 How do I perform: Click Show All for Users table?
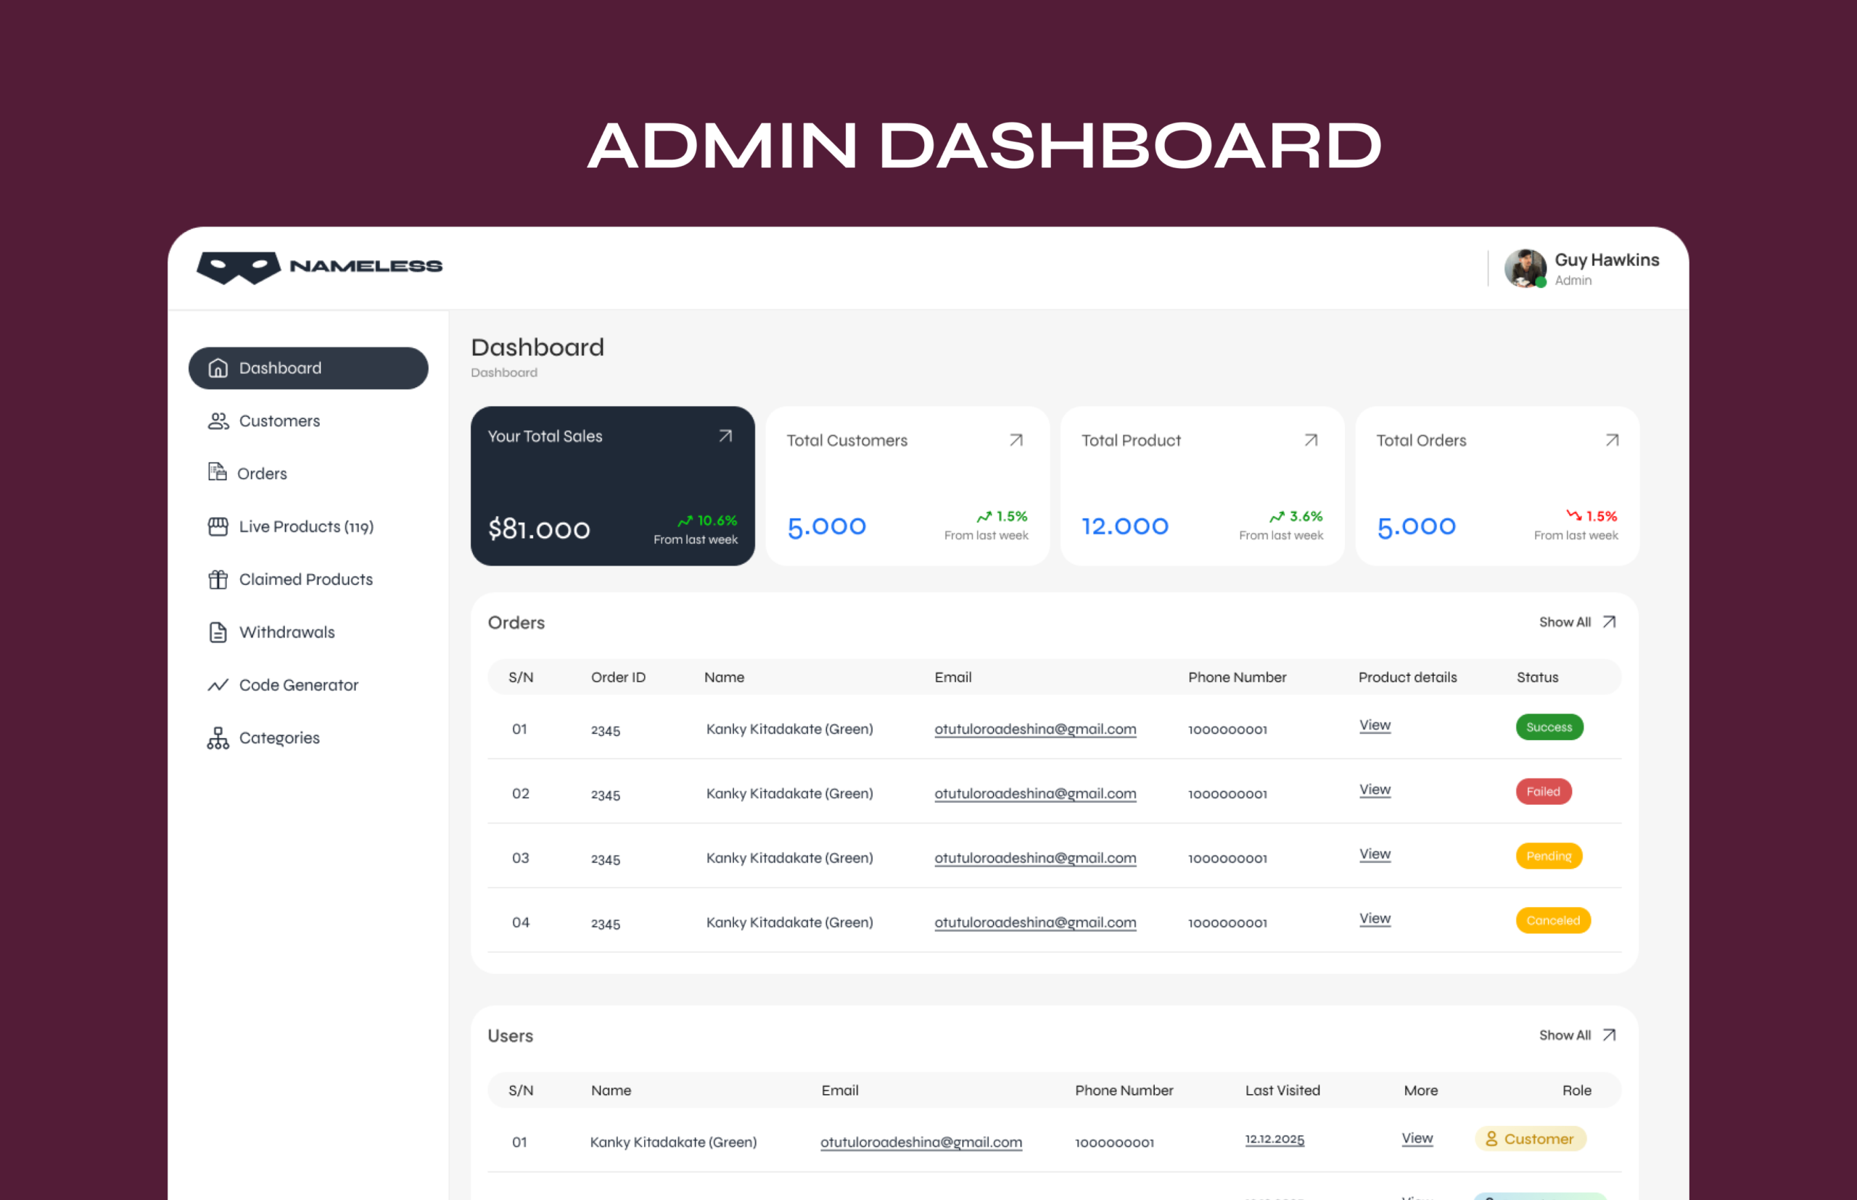1576,1035
